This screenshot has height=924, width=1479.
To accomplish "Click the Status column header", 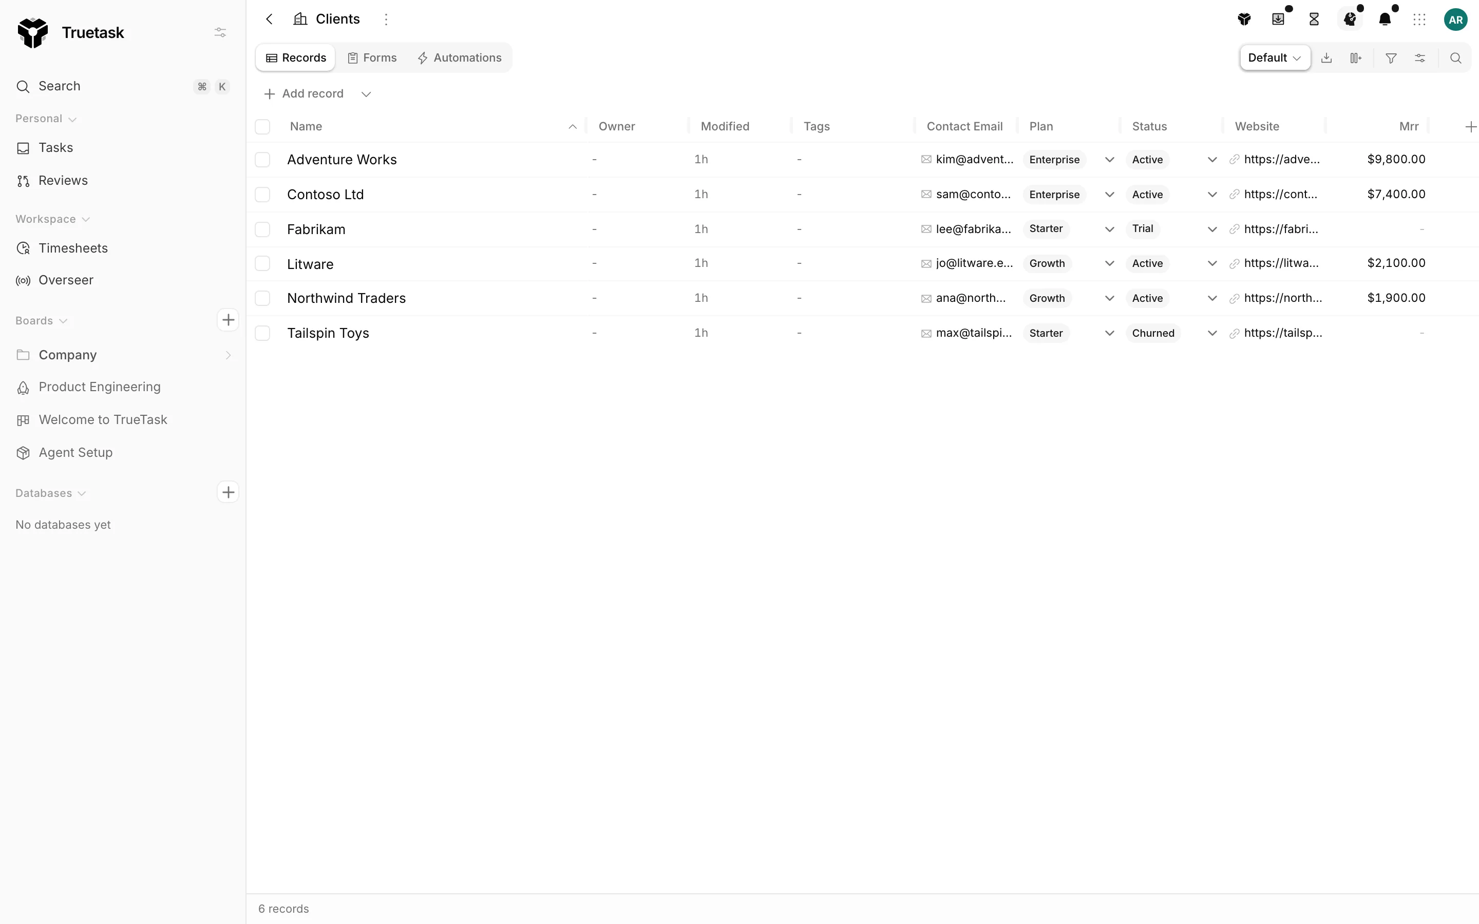I will tap(1150, 126).
